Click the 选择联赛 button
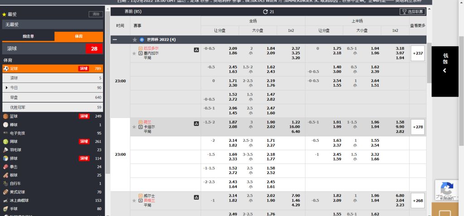Image resolution: width=464 pixels, height=216 pixels. [413, 12]
